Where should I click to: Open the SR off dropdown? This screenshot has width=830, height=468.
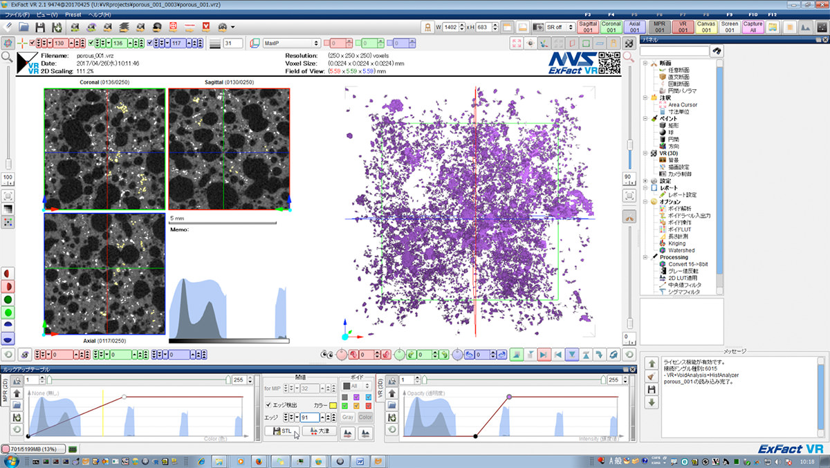560,27
